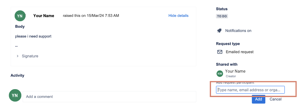Click the Add request participant input box
Screen dimensions: 303x112
[250, 90]
